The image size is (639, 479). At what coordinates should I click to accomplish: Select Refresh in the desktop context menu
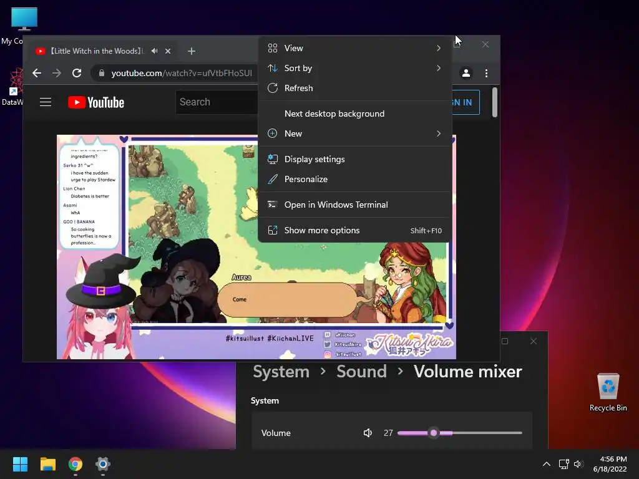[354, 88]
